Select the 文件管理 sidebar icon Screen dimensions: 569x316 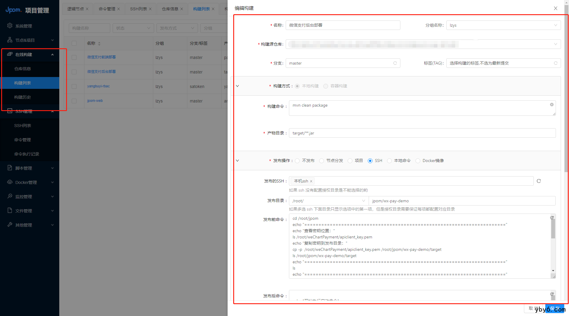[x=10, y=211]
